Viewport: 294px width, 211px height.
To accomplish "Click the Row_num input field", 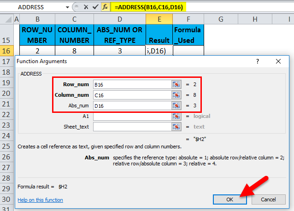I will point(132,84).
